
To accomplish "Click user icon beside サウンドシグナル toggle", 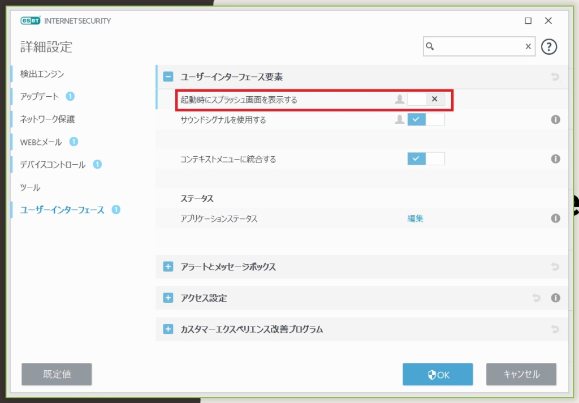I will [x=399, y=119].
